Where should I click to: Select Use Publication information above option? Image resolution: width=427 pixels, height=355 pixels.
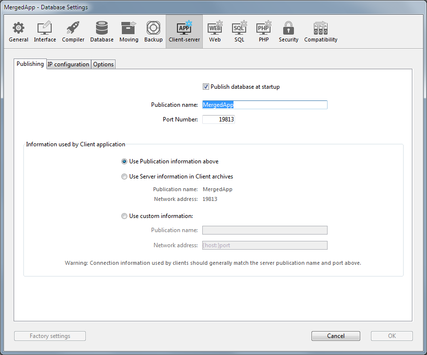click(124, 161)
